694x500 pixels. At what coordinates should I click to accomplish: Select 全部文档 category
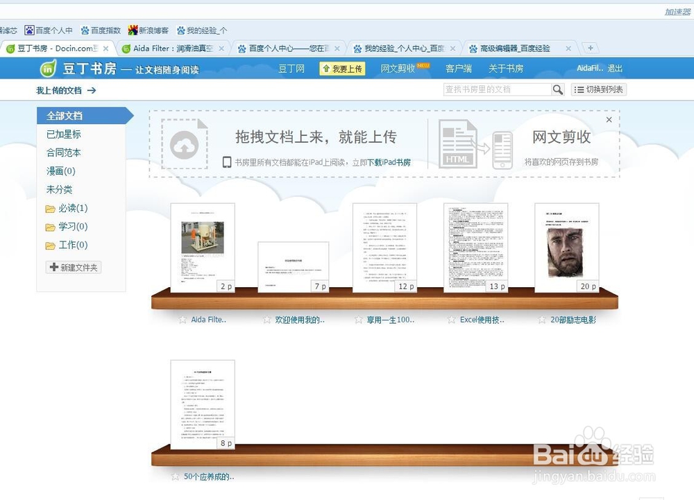85,116
